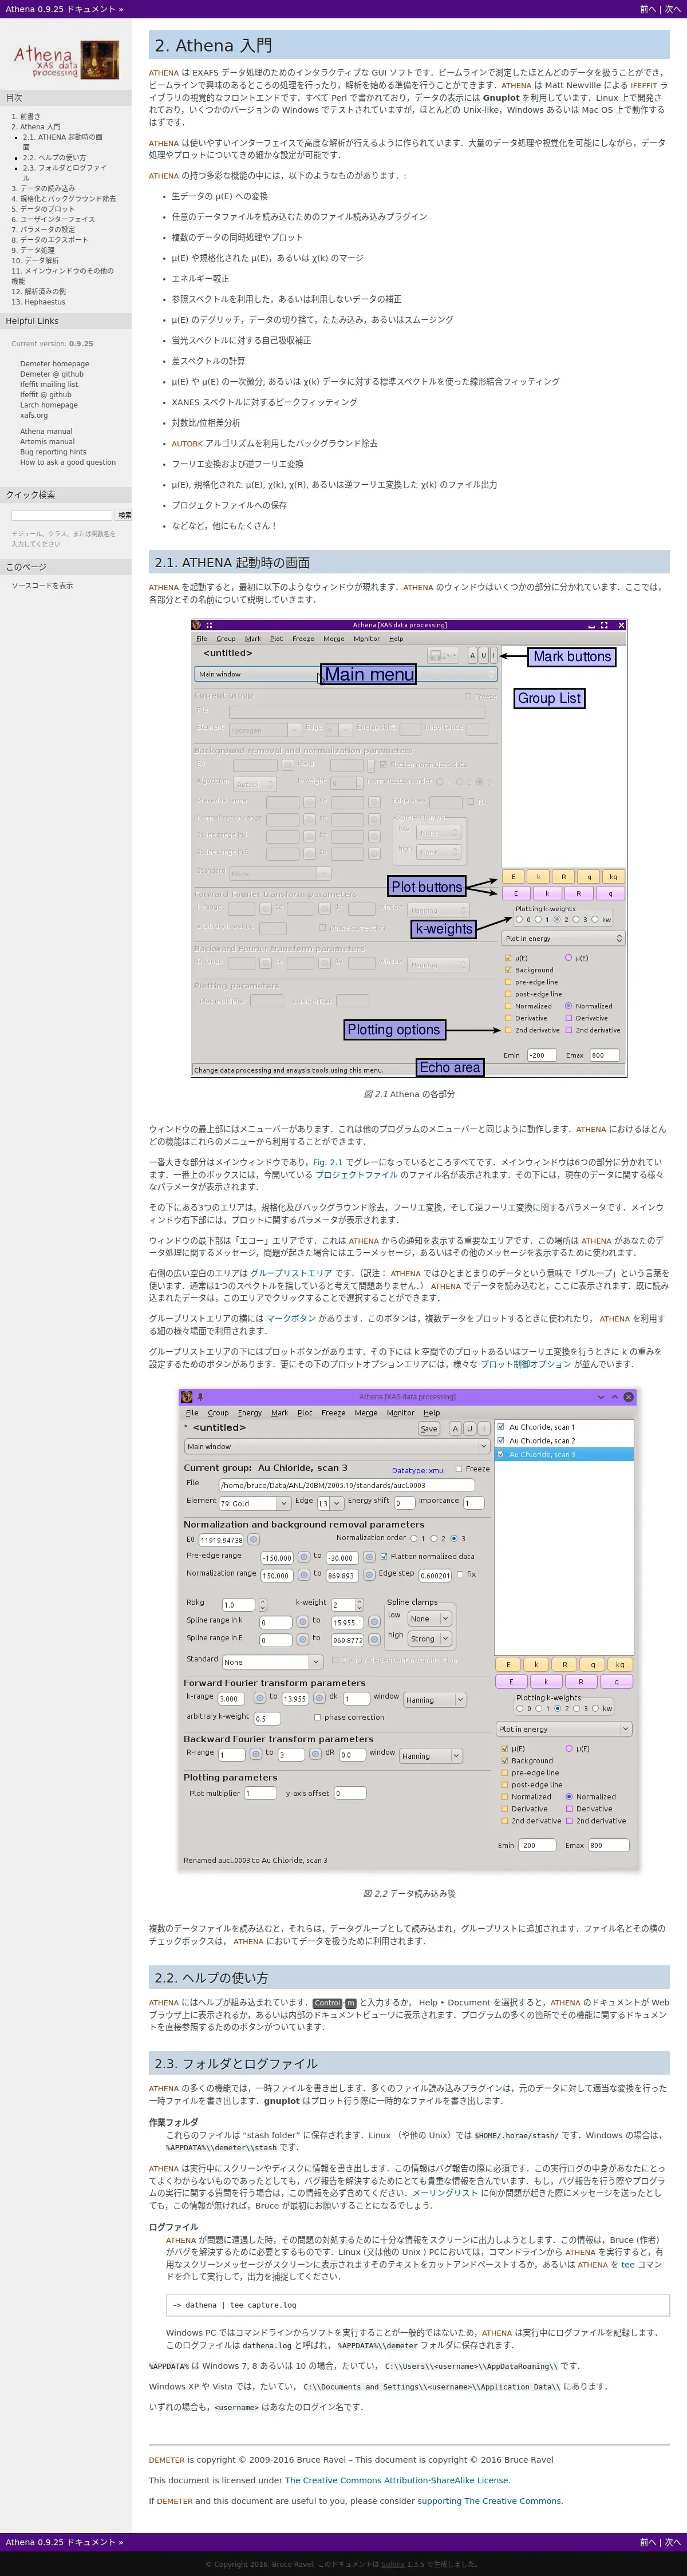The width and height of the screenshot is (687, 2576).
Task: Open Main window dropdown in Fig 2.2
Action: coord(336,1446)
